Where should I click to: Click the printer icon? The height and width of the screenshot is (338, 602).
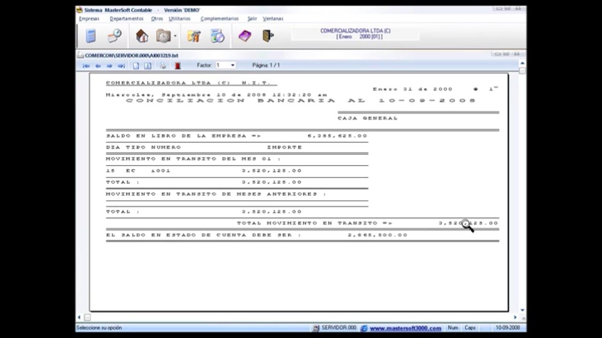(x=163, y=66)
